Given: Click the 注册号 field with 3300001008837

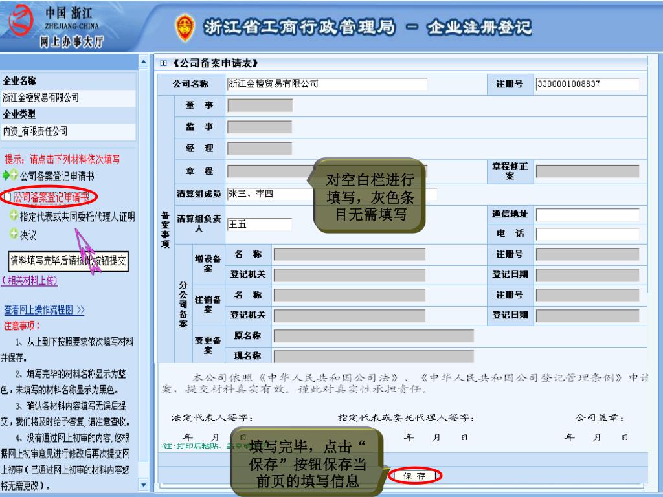Looking at the screenshot, I should click(x=587, y=83).
